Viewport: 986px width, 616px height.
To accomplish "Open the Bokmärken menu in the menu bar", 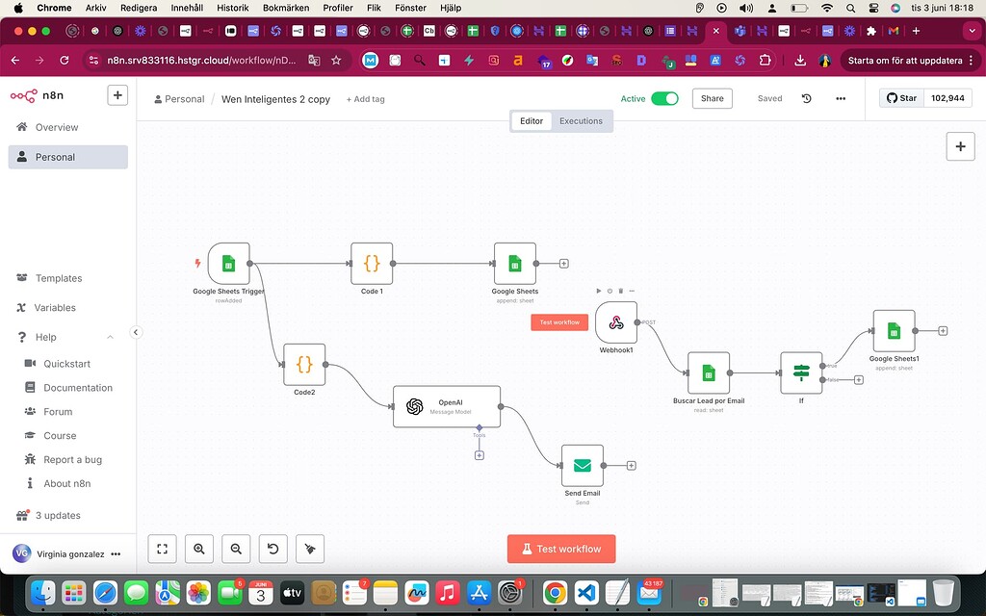I will pyautogui.click(x=285, y=8).
